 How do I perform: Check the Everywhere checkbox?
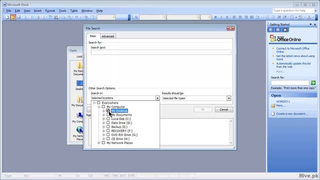(98, 102)
